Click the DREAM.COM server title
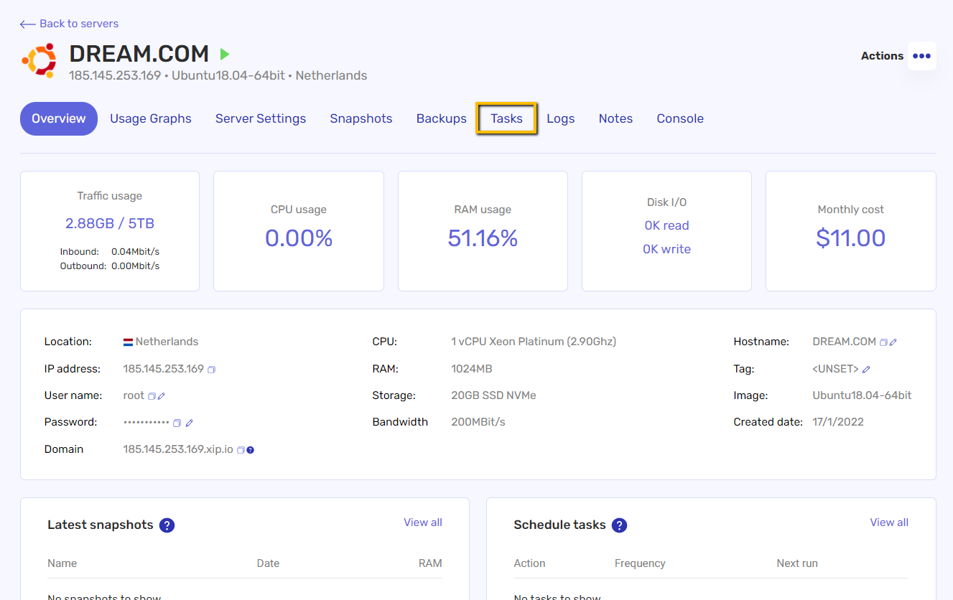 139,54
